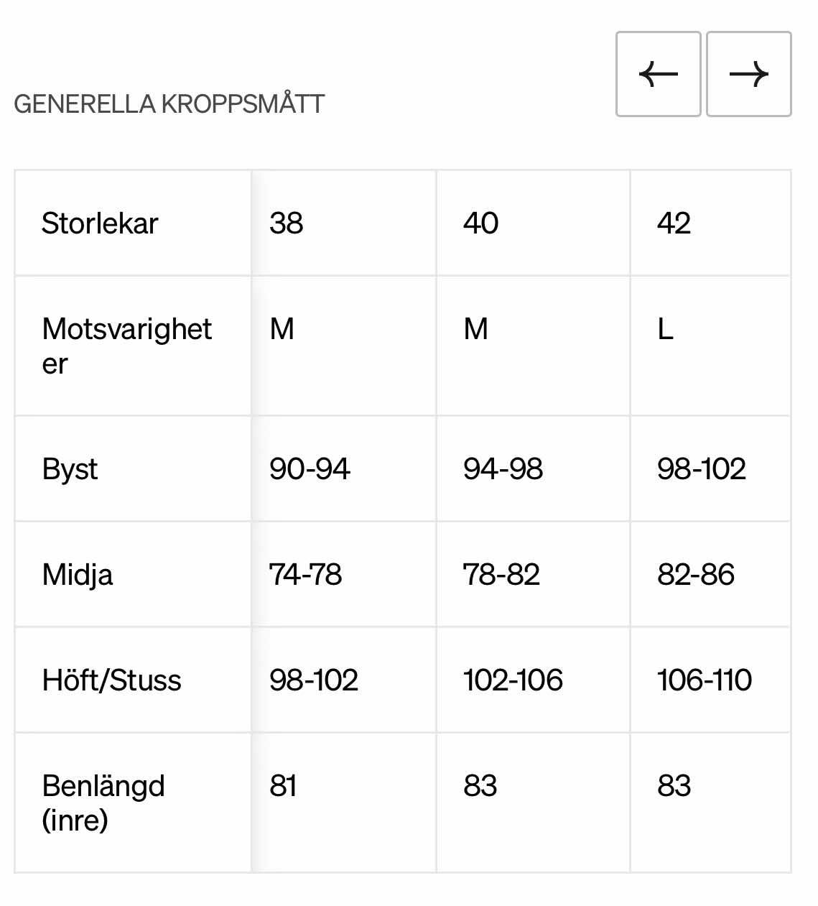Click waist value 82-86

(695, 575)
